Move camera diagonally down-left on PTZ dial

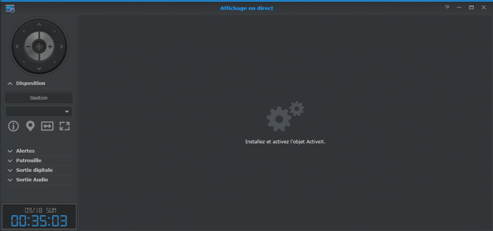click(x=24, y=62)
